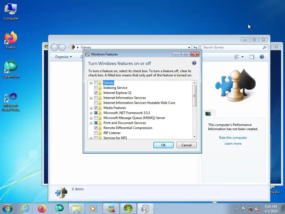Expand the Media Features node
The height and width of the screenshot is (214, 285).
tap(91, 108)
